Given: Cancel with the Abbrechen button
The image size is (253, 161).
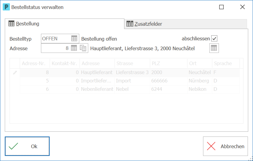Looking at the screenshot, I should (225, 146).
